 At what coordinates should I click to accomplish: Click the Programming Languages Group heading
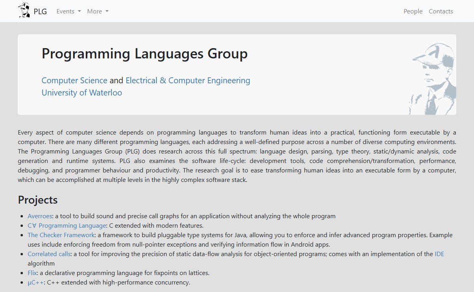(x=145, y=54)
